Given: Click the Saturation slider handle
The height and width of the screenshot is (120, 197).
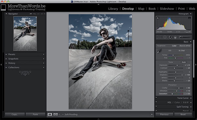Looking at the screenshot, I should pyautogui.click(x=172, y=94).
